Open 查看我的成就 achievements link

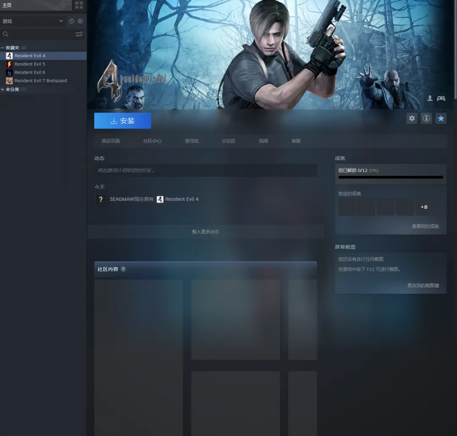pos(425,226)
